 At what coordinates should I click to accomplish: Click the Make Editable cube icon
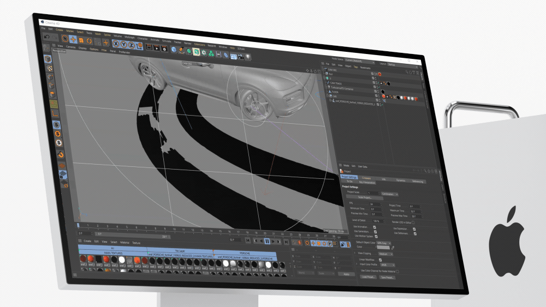click(48, 59)
